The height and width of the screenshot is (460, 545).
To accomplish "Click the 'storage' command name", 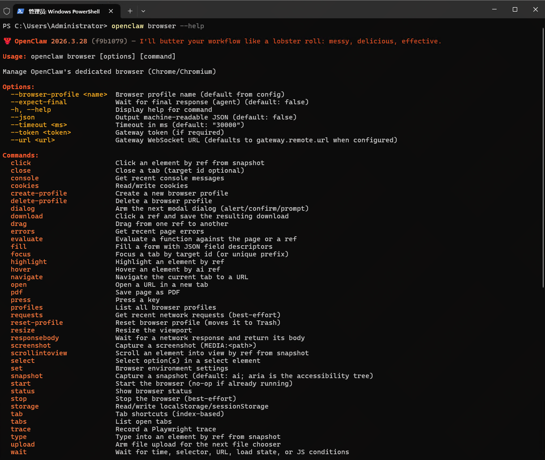I will pyautogui.click(x=25, y=406).
